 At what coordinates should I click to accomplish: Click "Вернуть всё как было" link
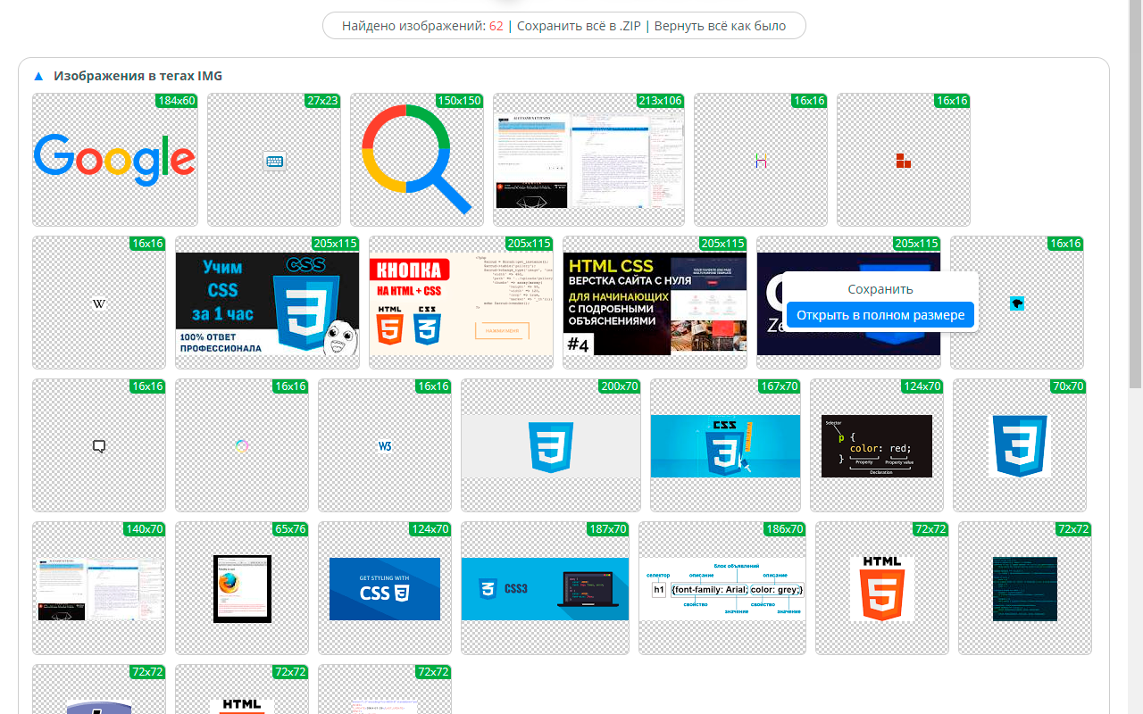pos(720,26)
